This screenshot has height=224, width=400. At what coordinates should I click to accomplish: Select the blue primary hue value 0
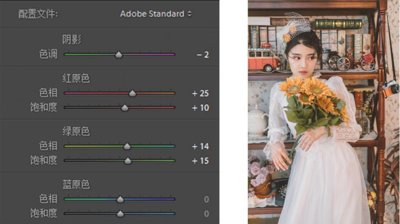point(206,199)
